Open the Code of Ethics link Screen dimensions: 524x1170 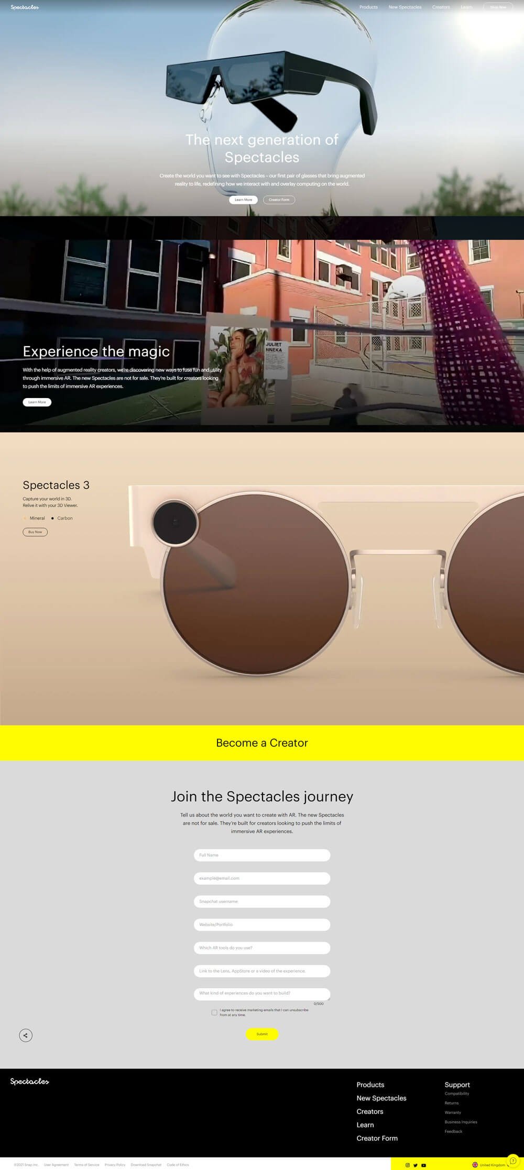point(178,1165)
